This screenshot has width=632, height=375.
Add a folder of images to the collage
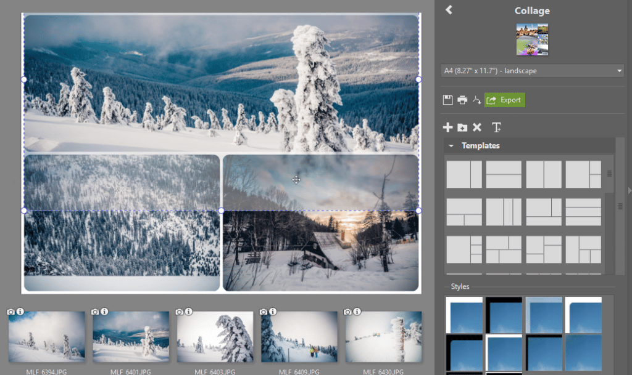[x=462, y=127]
